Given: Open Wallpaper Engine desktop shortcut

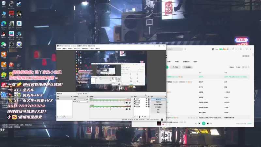Looking at the screenshot, I should 19,25.
